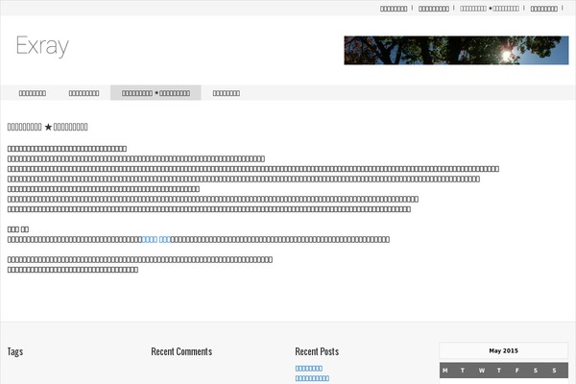Click the W weekday header in calendar
Image resolution: width=576 pixels, height=384 pixels.
click(x=482, y=371)
